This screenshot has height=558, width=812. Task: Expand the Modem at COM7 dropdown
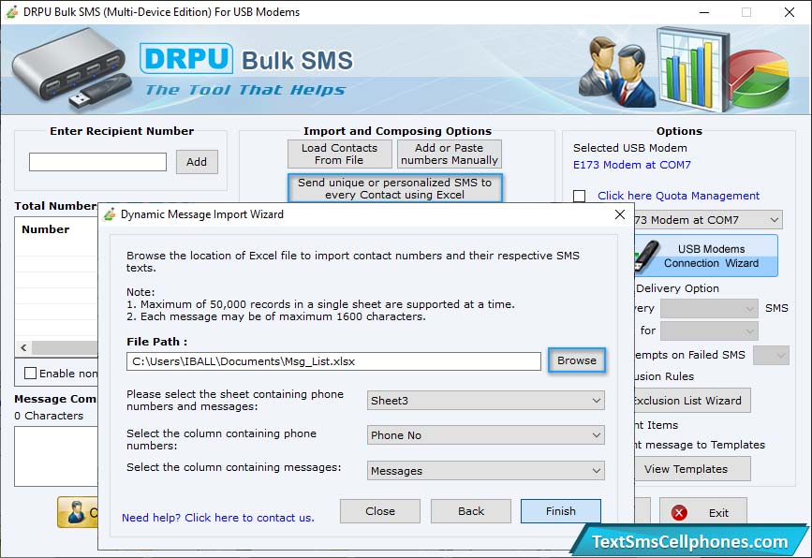(707, 220)
